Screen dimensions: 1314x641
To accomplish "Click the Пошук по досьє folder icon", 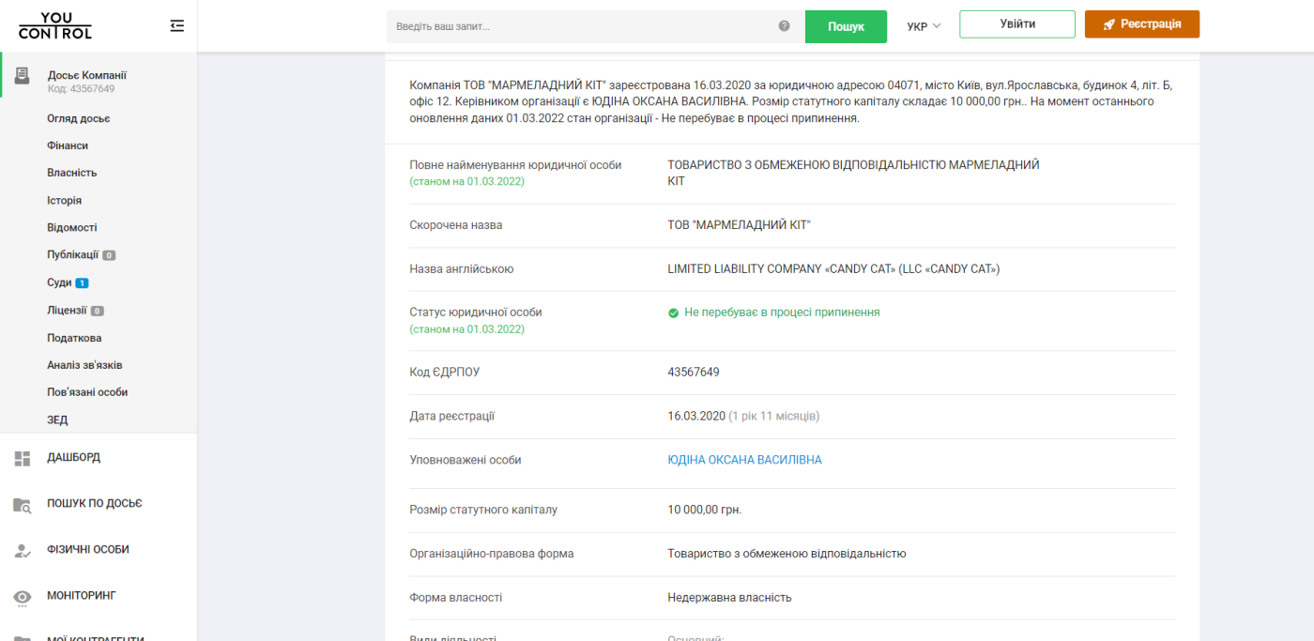I will [x=23, y=504].
